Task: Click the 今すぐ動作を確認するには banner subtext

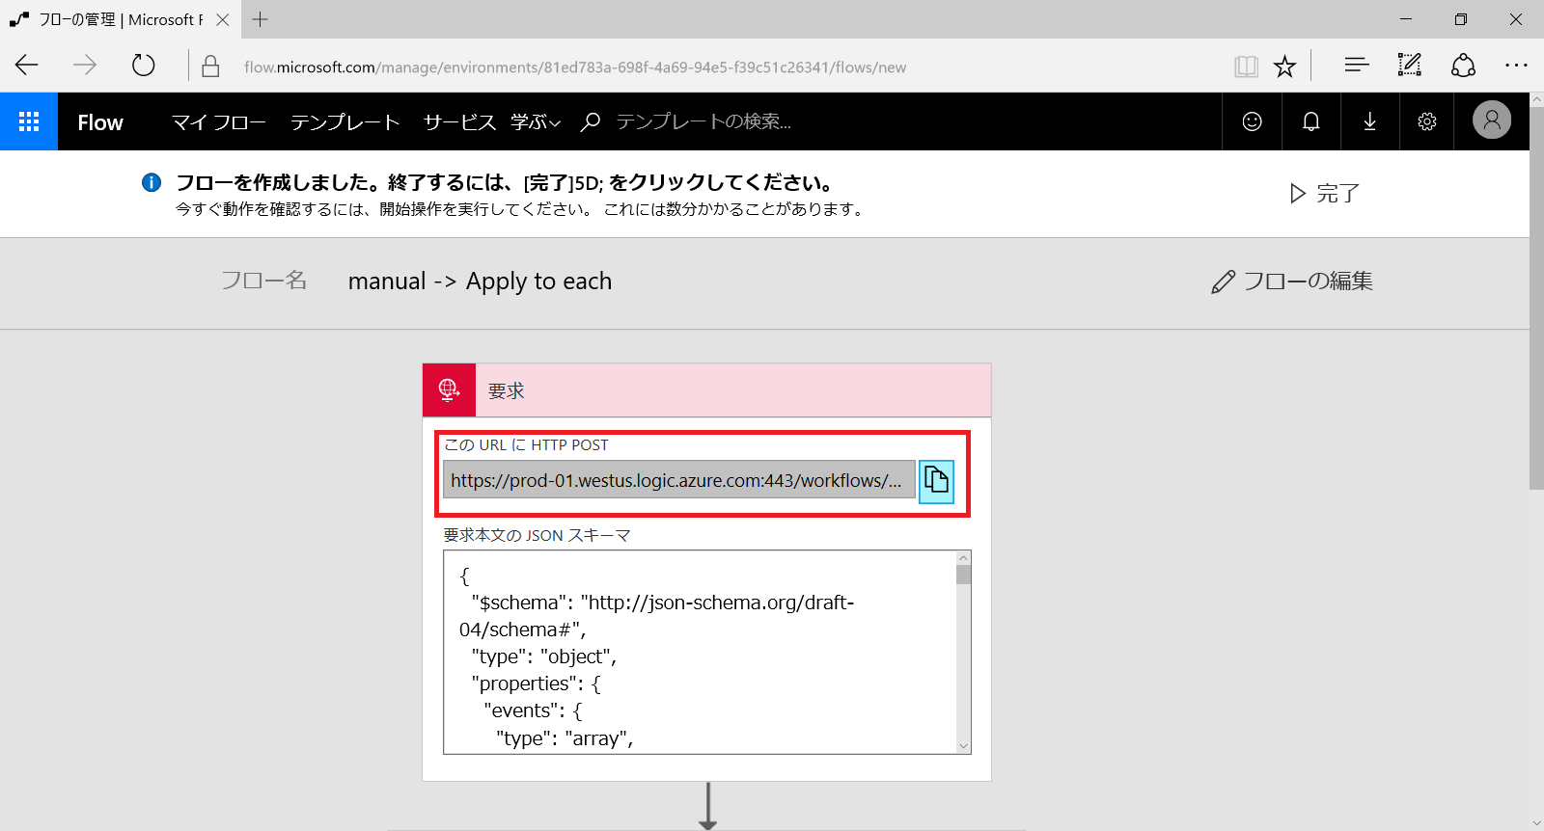Action: 520,209
